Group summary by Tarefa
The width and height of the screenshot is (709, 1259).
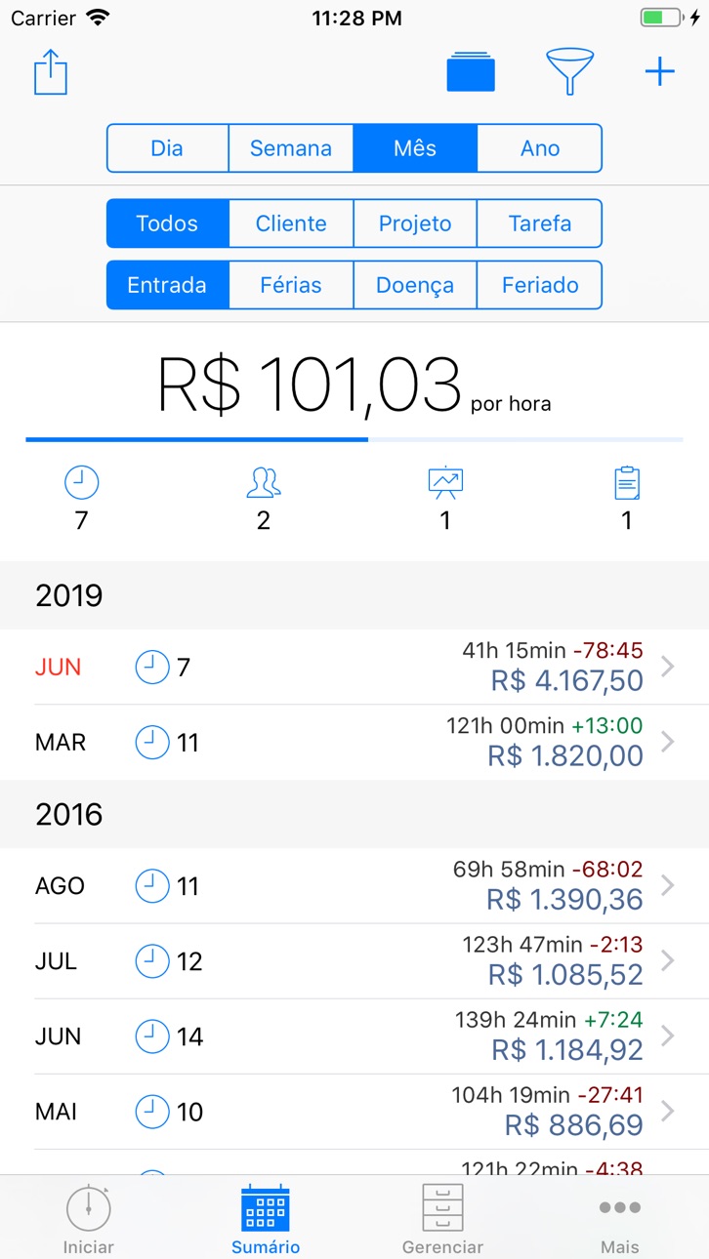[540, 223]
